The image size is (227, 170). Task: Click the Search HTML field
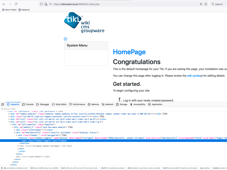pyautogui.click(x=113, y=109)
